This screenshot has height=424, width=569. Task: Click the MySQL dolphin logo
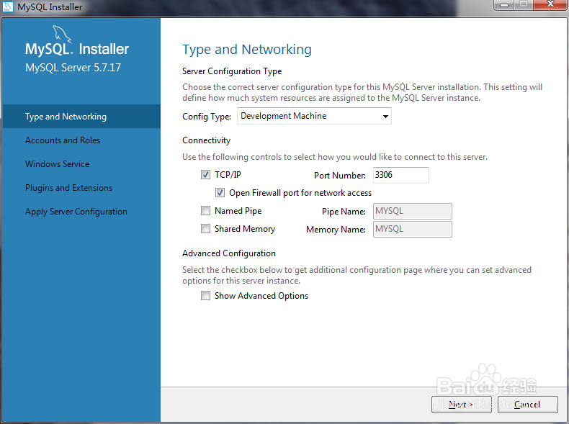coord(62,35)
